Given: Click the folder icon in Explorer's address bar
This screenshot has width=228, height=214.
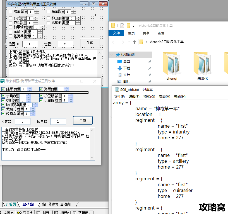Looking at the screenshot, I should (141, 42).
